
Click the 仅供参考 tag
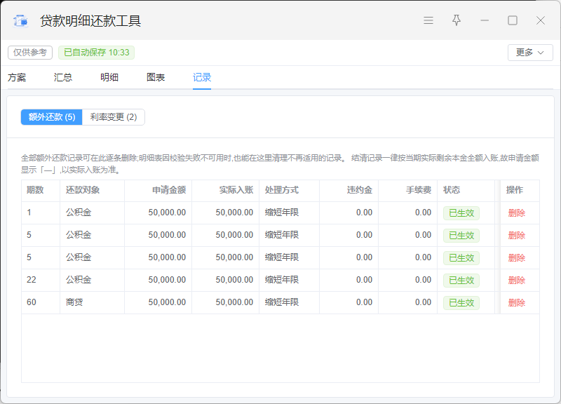[30, 53]
